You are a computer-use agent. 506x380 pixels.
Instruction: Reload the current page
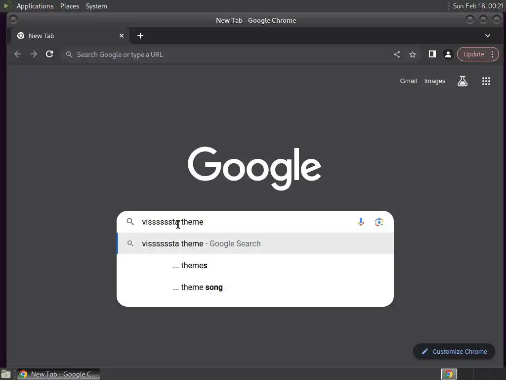tap(49, 54)
